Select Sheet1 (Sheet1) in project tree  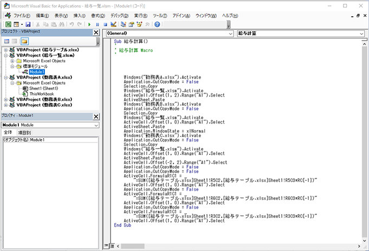[43, 88]
